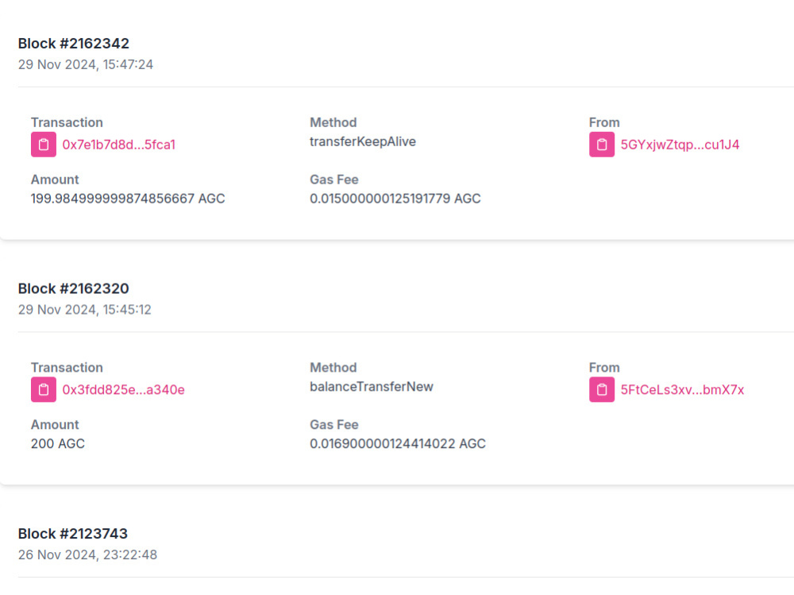Click the gas fee of the transferKeepAlive transaction
The width and height of the screenshot is (794, 595).
tap(395, 199)
